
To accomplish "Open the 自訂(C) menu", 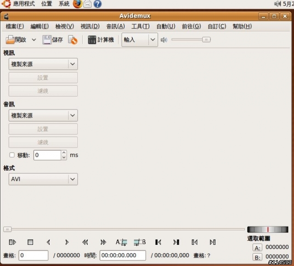I will click(x=217, y=26).
